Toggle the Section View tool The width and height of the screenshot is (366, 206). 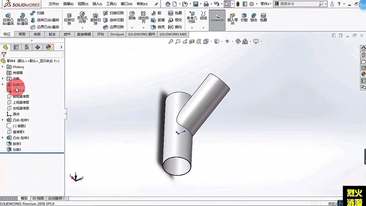pos(191,41)
